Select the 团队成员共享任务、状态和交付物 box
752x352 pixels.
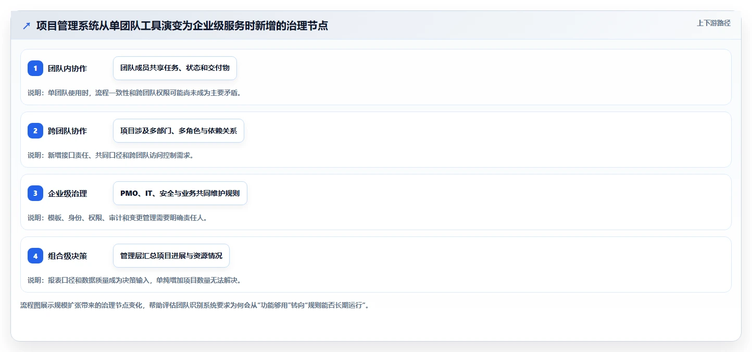tap(175, 68)
